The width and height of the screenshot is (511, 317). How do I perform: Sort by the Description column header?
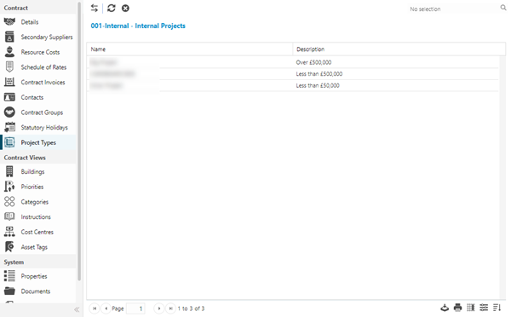[399, 49]
